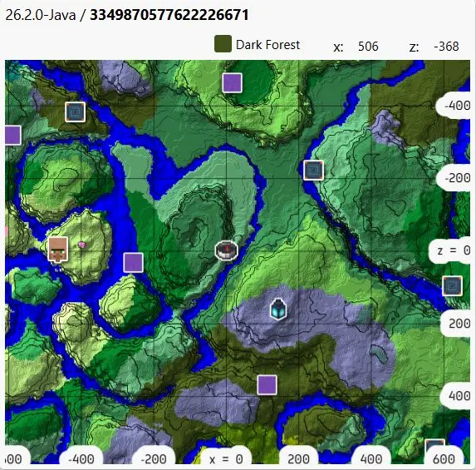
Task: Click the round spawn point marker
Action: coord(227,251)
